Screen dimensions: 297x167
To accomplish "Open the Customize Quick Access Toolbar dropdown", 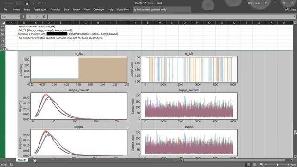I will point(46,3).
